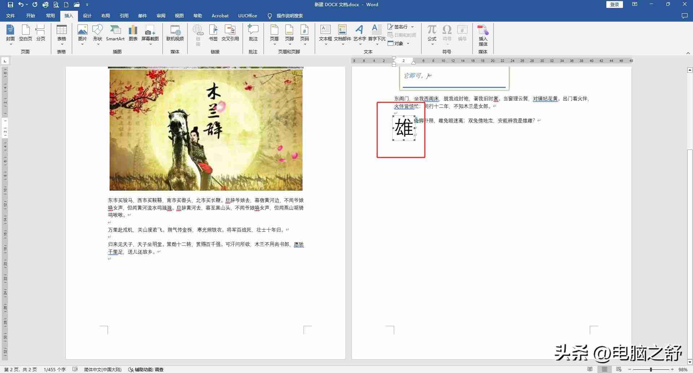Open accessibility checker (辅助功能: 调查)
Image resolution: width=693 pixels, height=373 pixels.
click(147, 369)
